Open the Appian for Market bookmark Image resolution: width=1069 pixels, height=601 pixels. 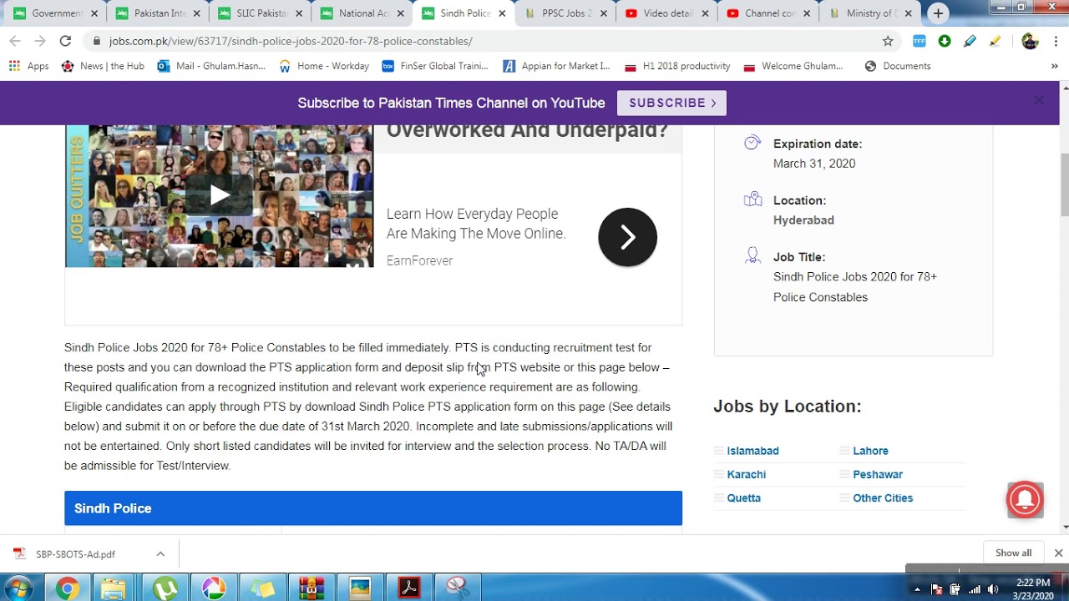(x=556, y=66)
